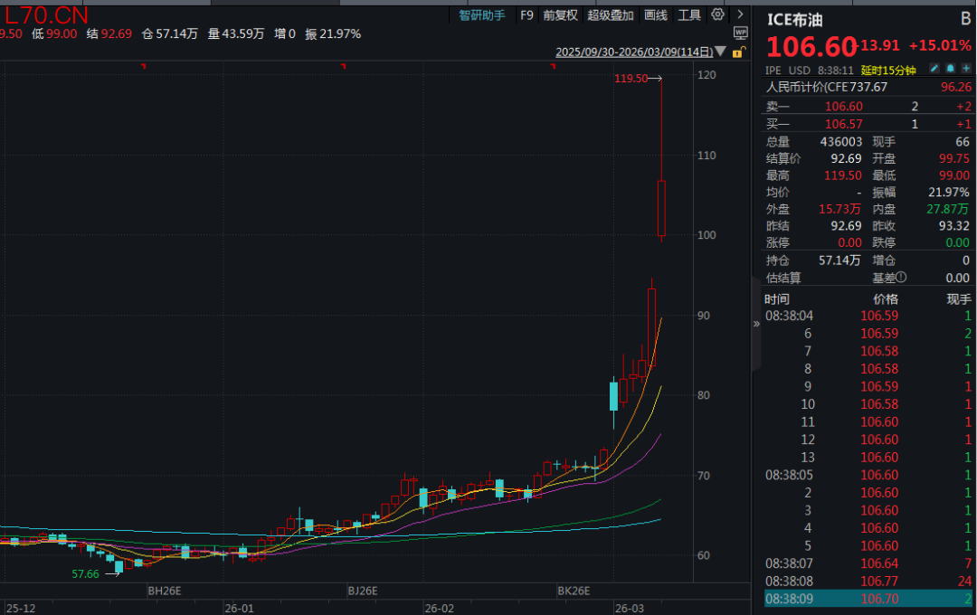This screenshot has width=977, height=615.
Task: Select the 画线 drawing tool
Action: pos(656,15)
